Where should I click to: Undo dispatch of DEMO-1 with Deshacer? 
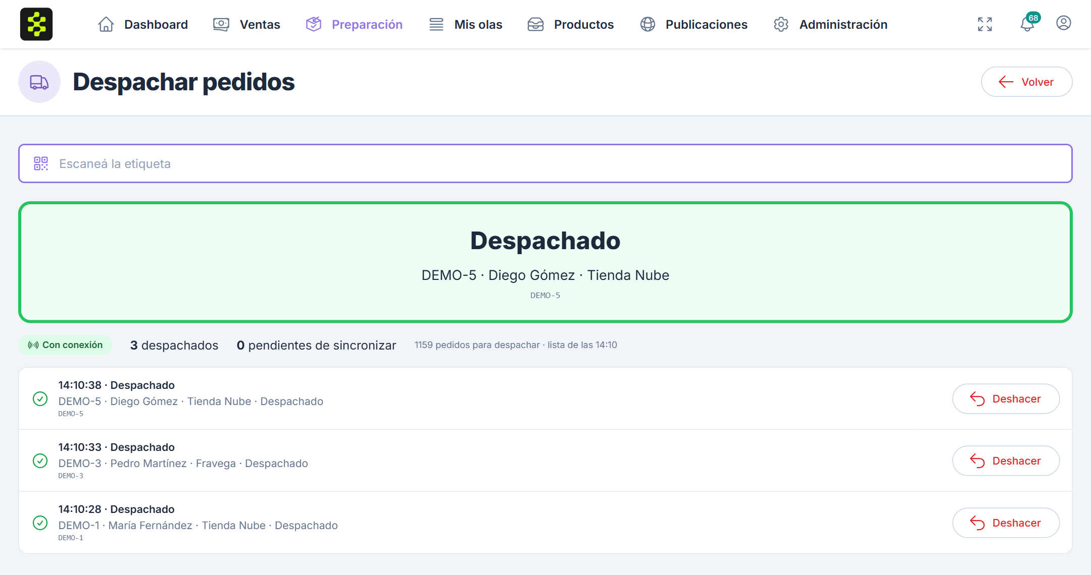[1006, 523]
